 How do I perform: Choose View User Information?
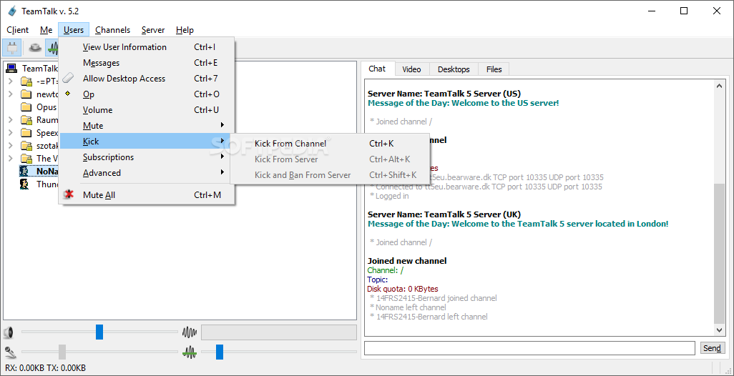(x=147, y=46)
